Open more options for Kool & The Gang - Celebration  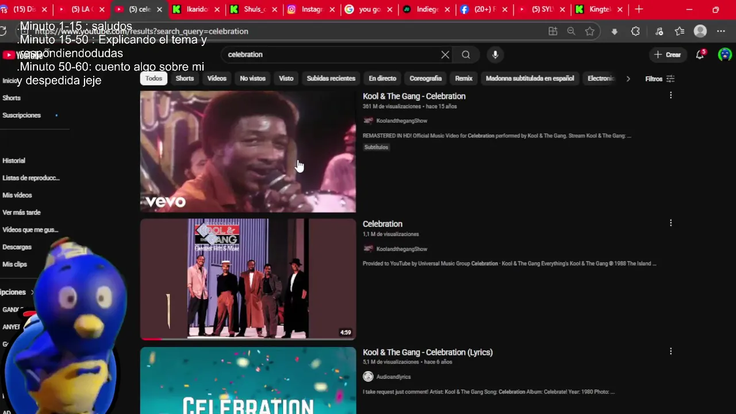[x=670, y=95]
